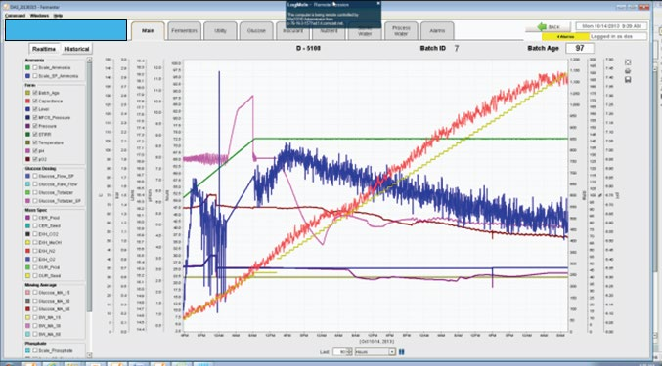Click the up arrow of tag list scrollbar

click(x=89, y=61)
